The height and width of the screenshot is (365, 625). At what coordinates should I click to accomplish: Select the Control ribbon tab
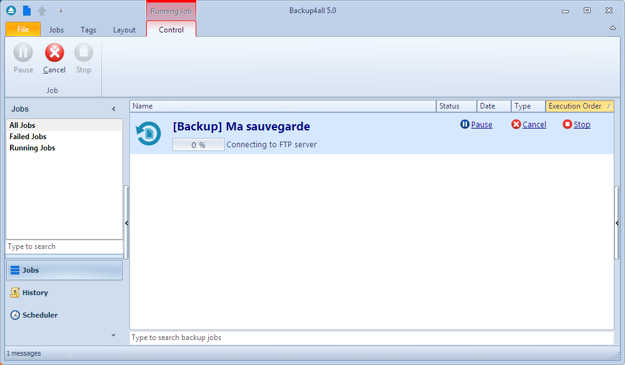click(x=171, y=29)
